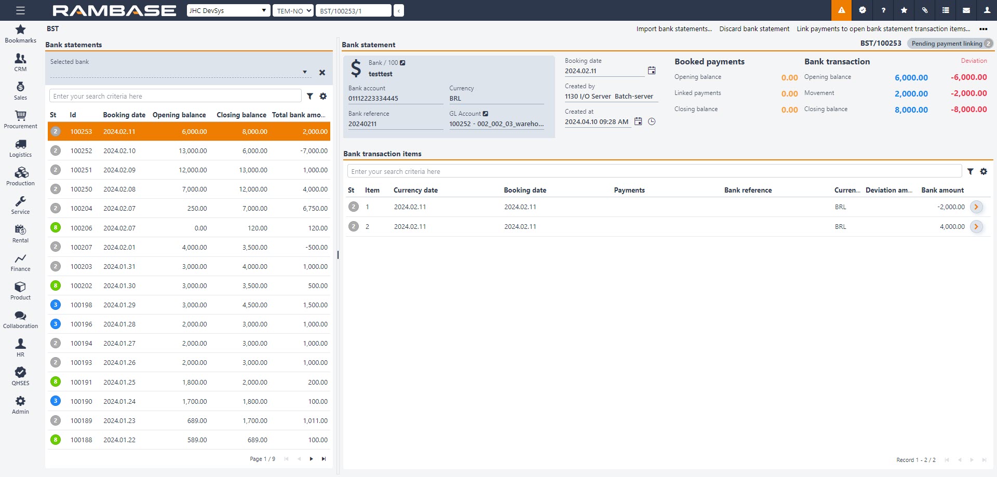The image size is (997, 477).
Task: Open the Procurement module in sidebar
Action: click(x=20, y=119)
